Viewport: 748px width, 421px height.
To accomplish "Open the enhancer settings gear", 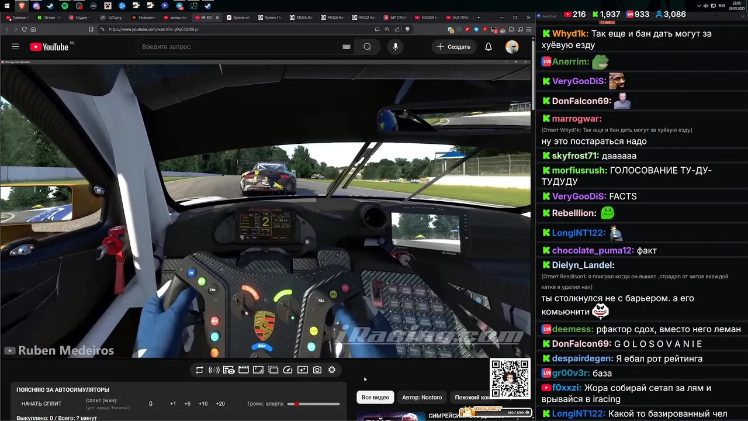I will [332, 370].
